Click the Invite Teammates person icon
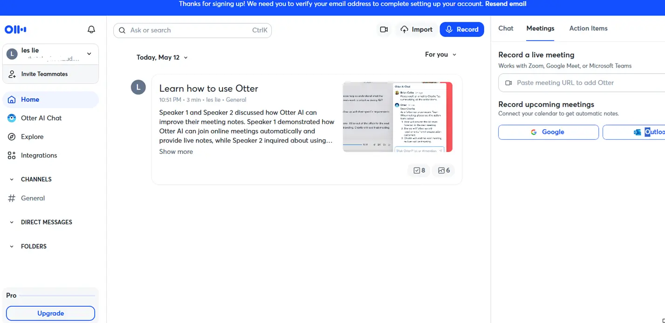Viewport: 665px width, 323px height. coord(12,74)
